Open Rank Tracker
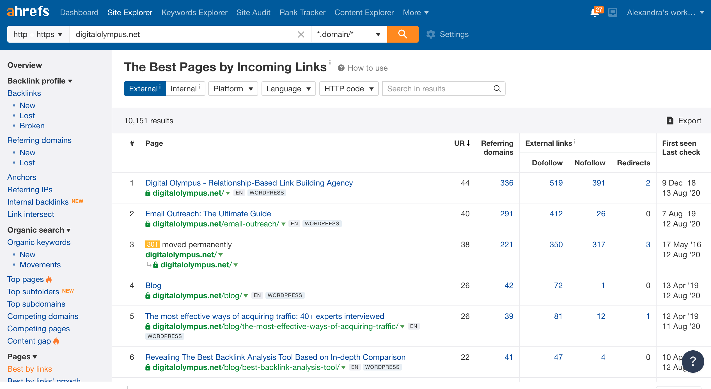The width and height of the screenshot is (711, 389). tap(302, 12)
